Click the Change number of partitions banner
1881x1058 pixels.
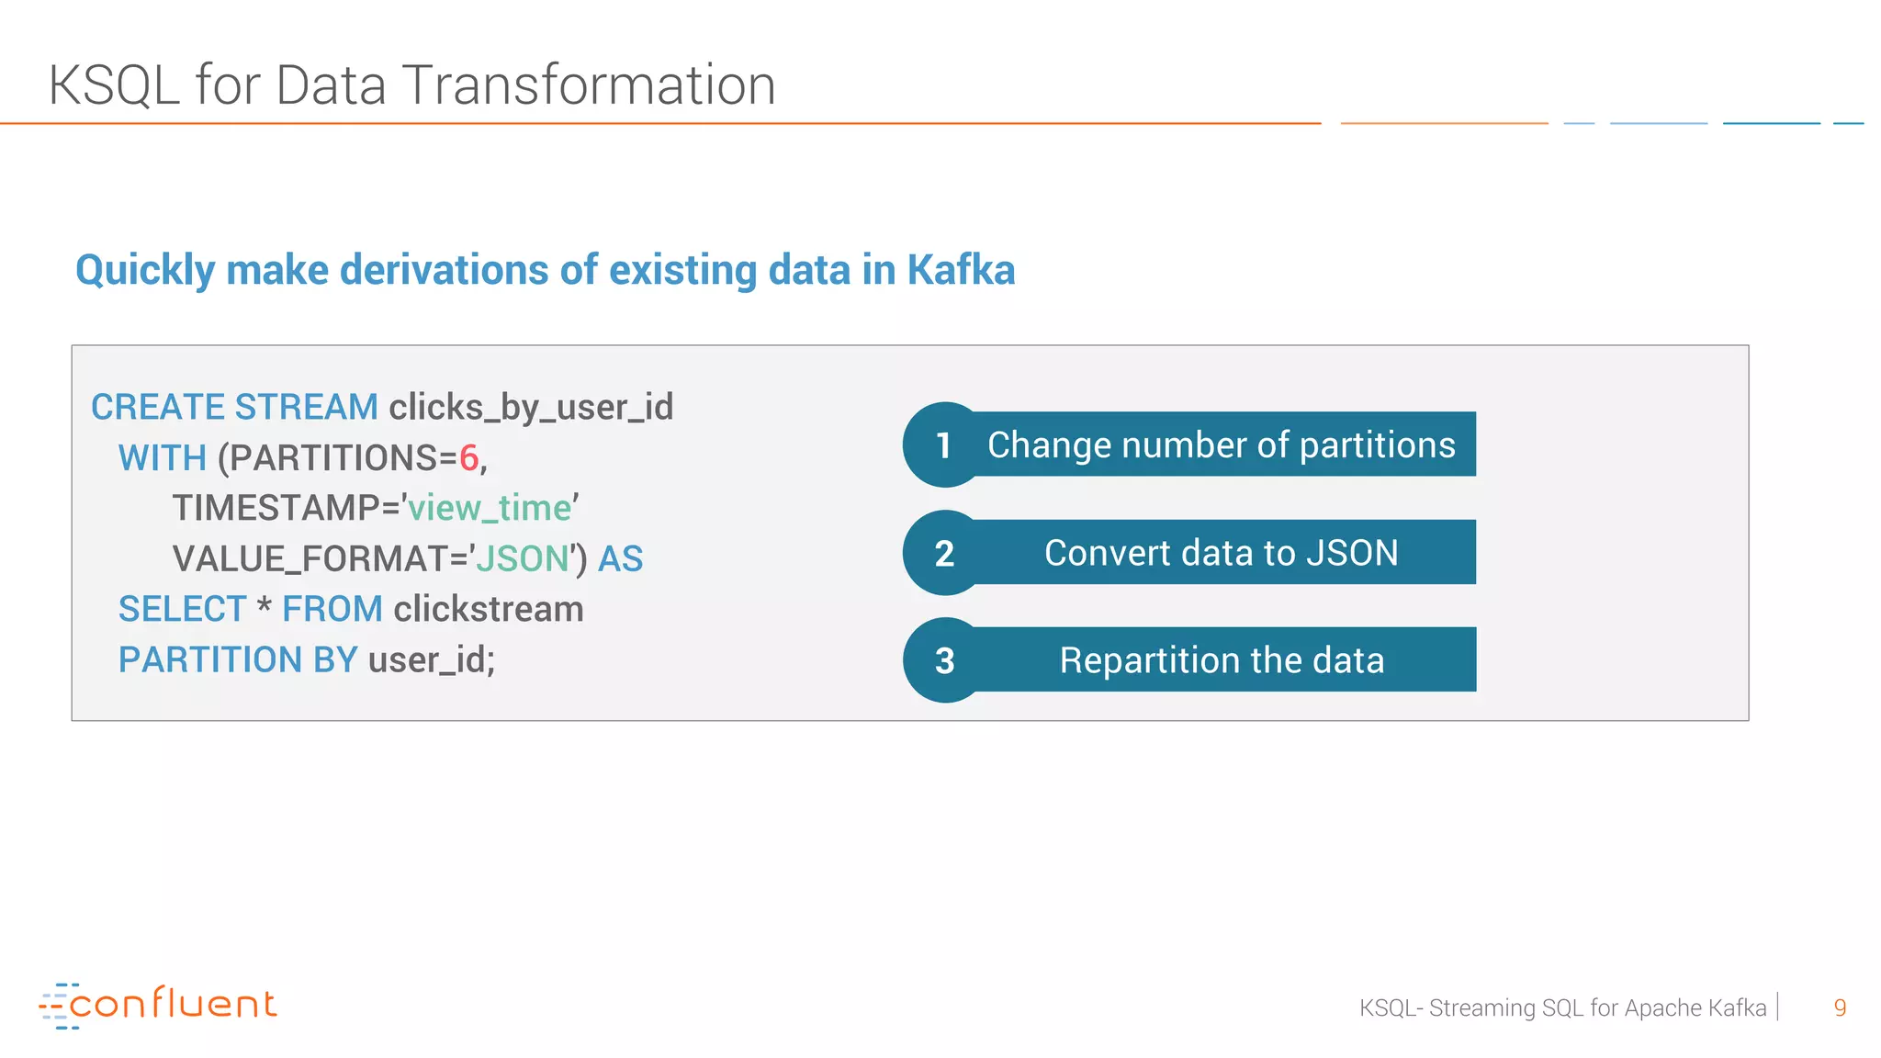coord(1221,445)
